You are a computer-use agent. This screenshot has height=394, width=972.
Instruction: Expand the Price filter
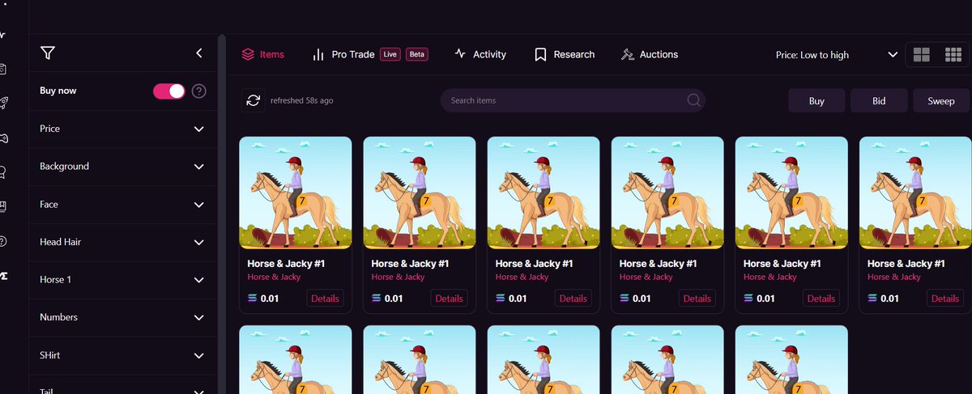click(x=122, y=129)
